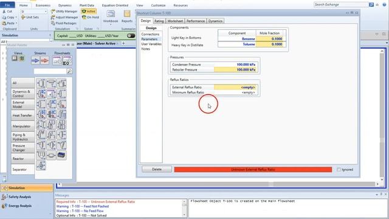The height and width of the screenshot is (219, 389).
Task: Click the Simulation environment button
Action: coord(27,188)
